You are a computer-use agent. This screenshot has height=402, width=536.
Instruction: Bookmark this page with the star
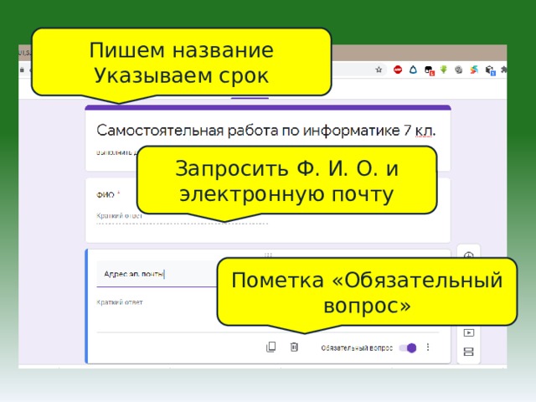click(379, 70)
